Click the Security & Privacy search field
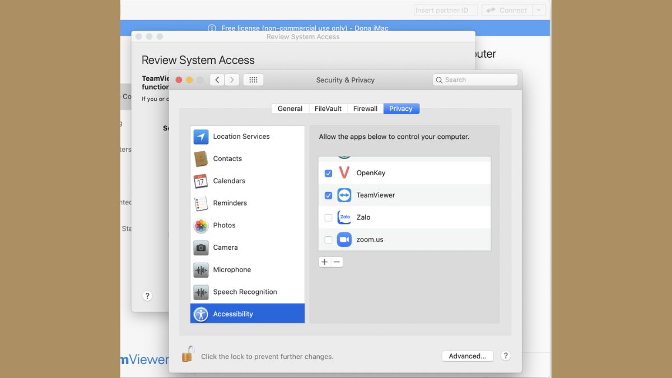This screenshot has width=672, height=378. pyautogui.click(x=475, y=80)
